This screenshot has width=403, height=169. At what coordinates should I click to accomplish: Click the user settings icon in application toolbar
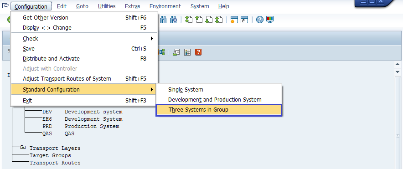click(x=176, y=52)
